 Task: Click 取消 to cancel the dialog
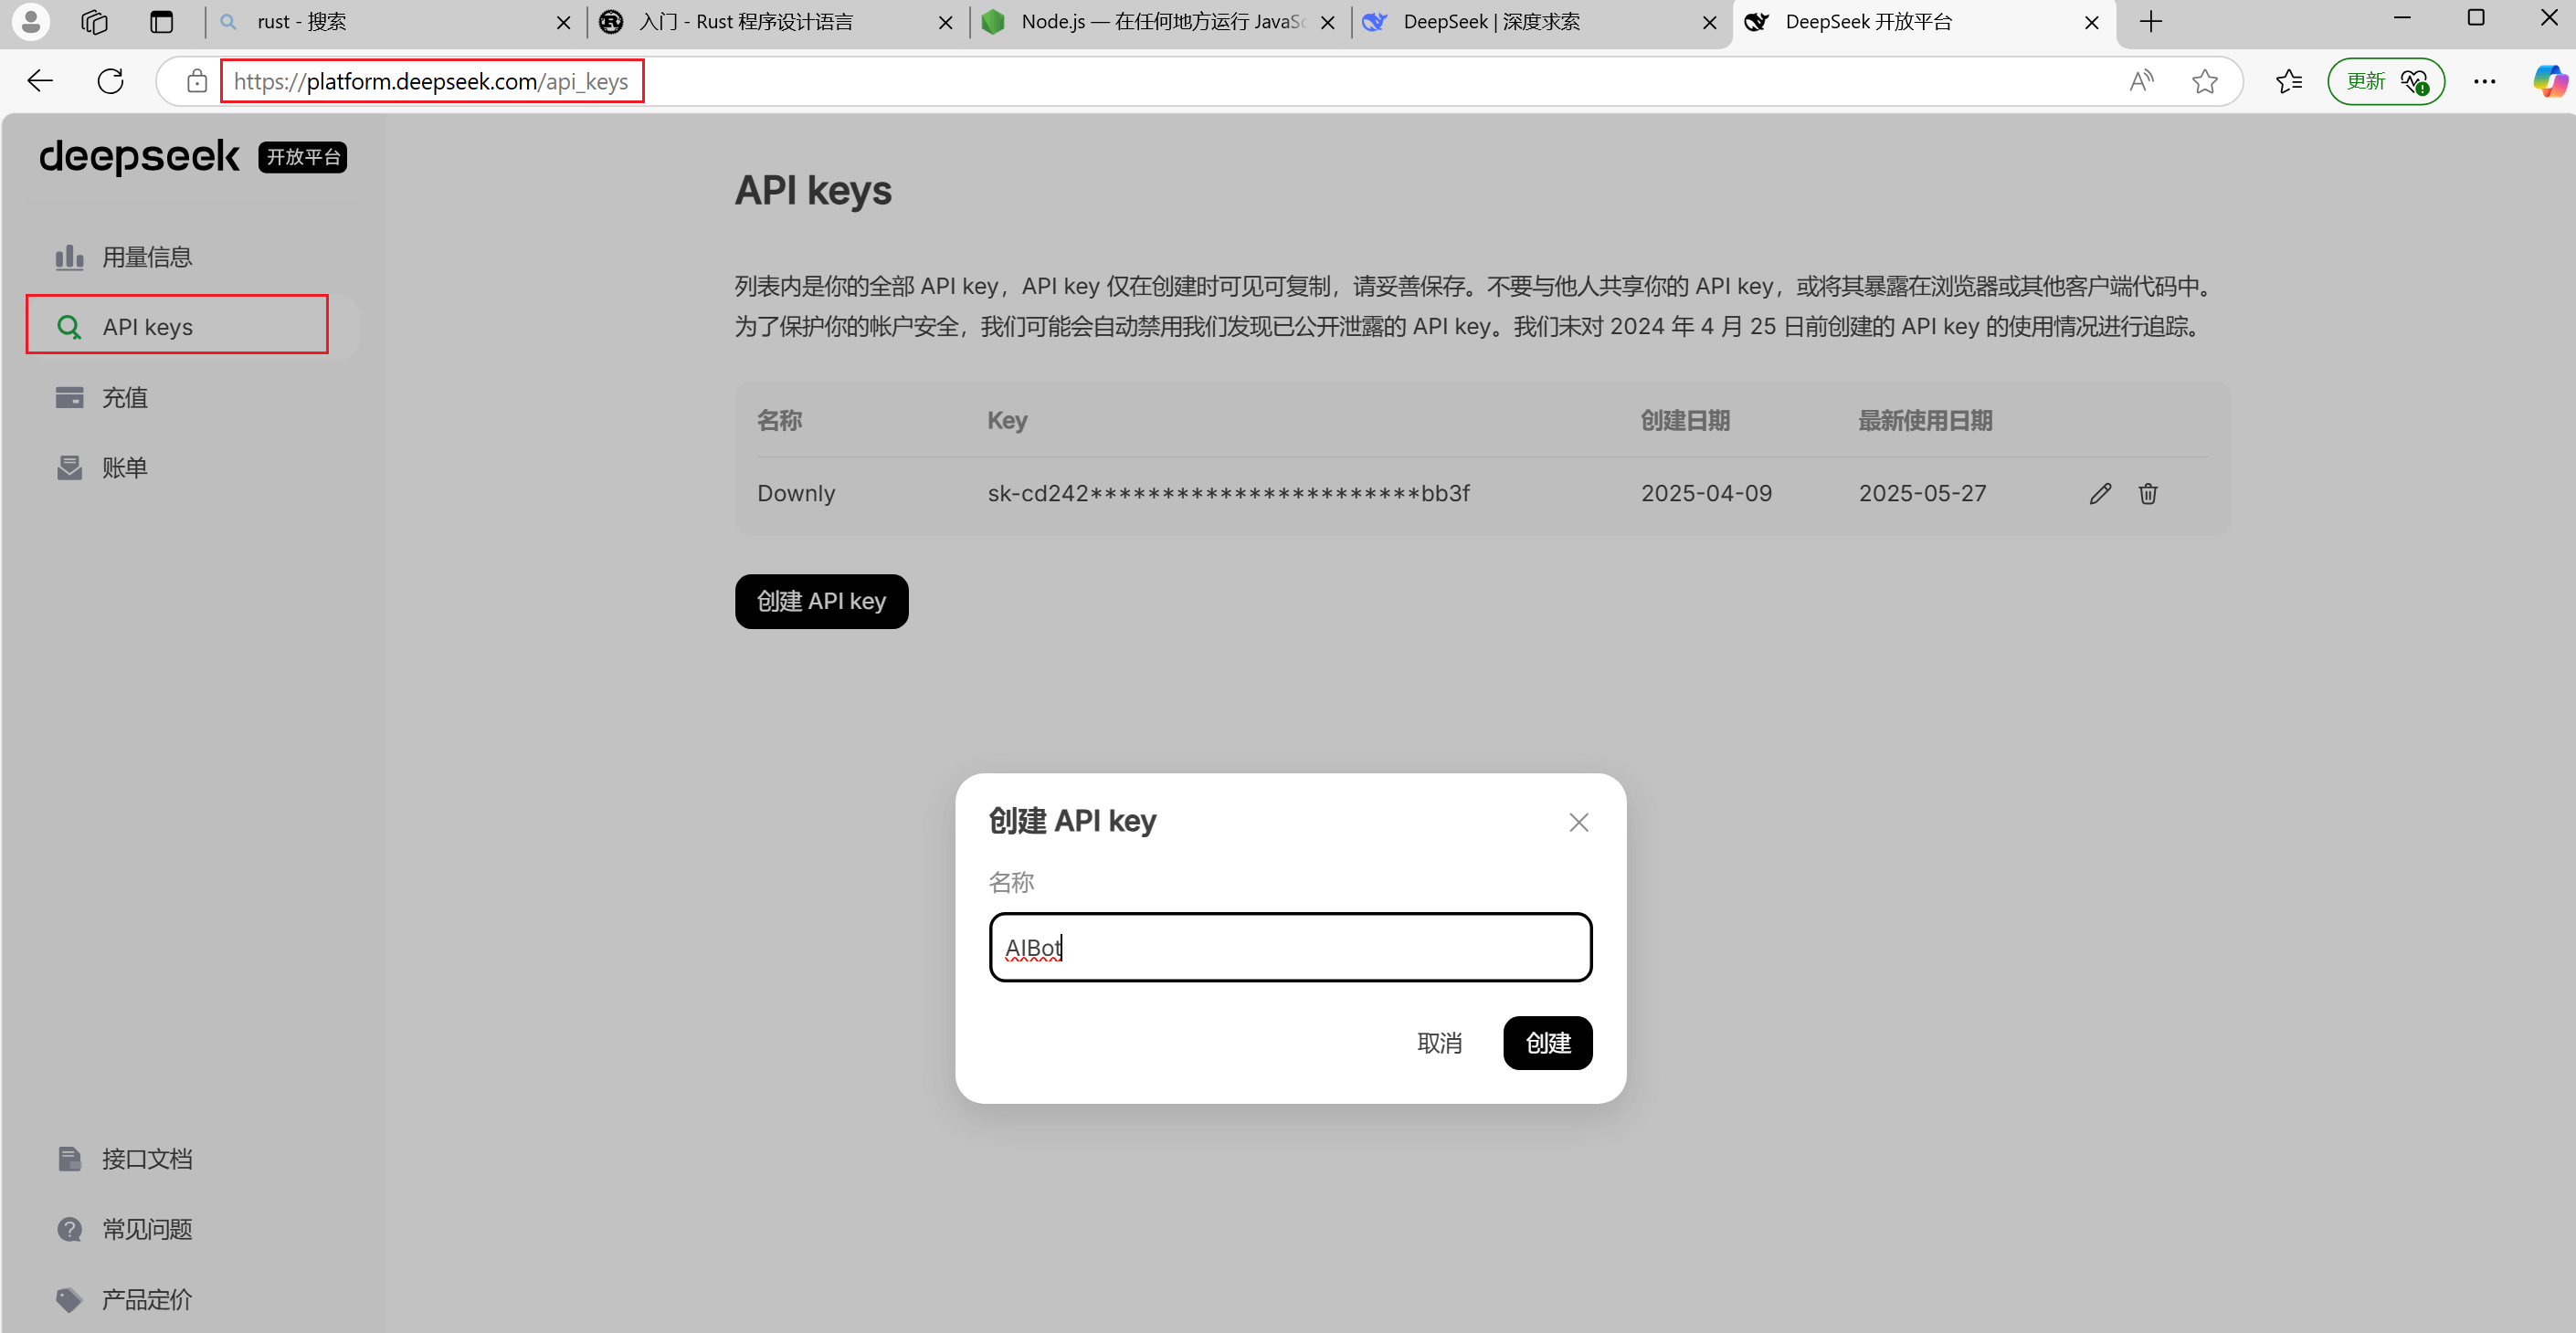coord(1439,1043)
